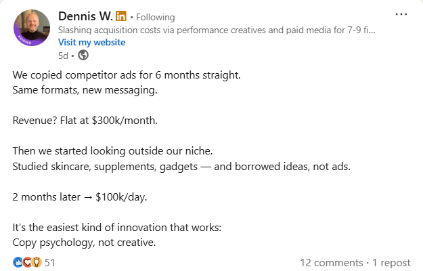The height and width of the screenshot is (271, 423).
Task: Click the 'Slashing acquisition costs' headline text
Action: 217,30
